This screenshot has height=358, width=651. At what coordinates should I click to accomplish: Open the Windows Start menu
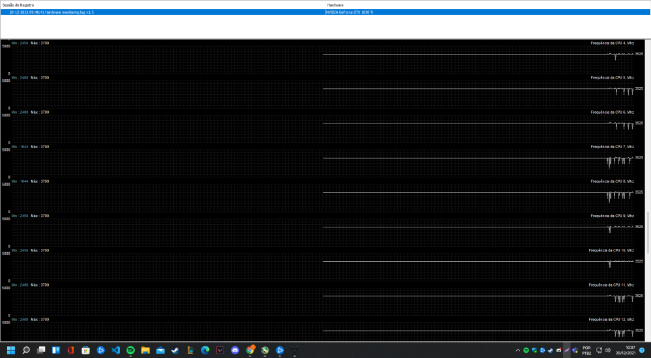tap(11, 350)
